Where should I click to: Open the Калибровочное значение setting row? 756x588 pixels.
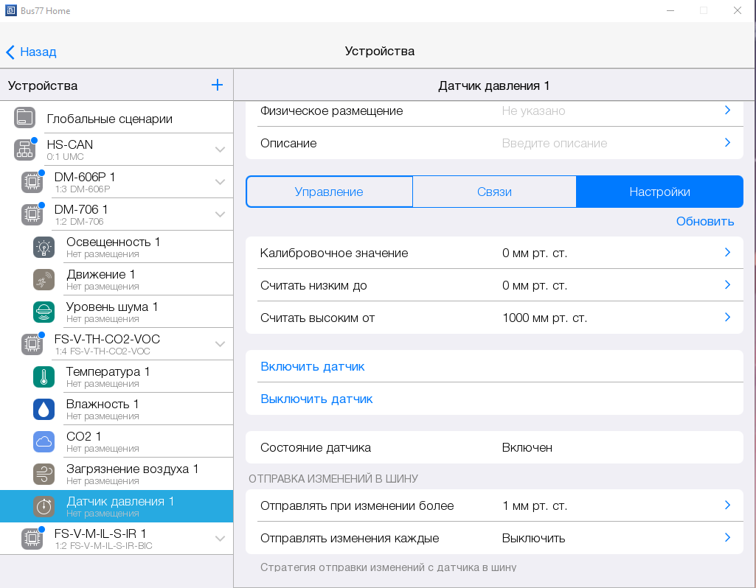pos(494,253)
